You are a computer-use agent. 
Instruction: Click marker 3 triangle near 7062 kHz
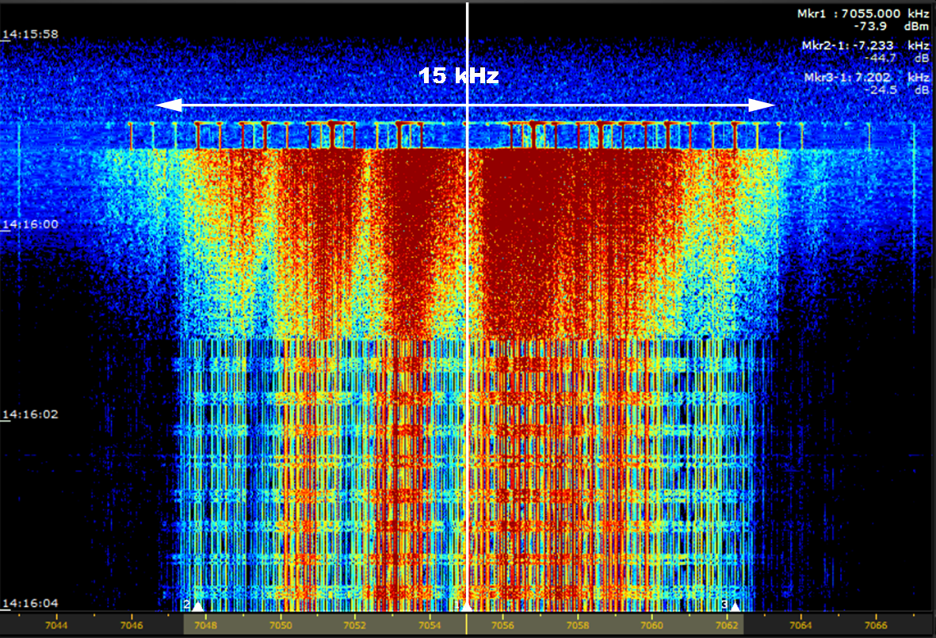point(735,606)
